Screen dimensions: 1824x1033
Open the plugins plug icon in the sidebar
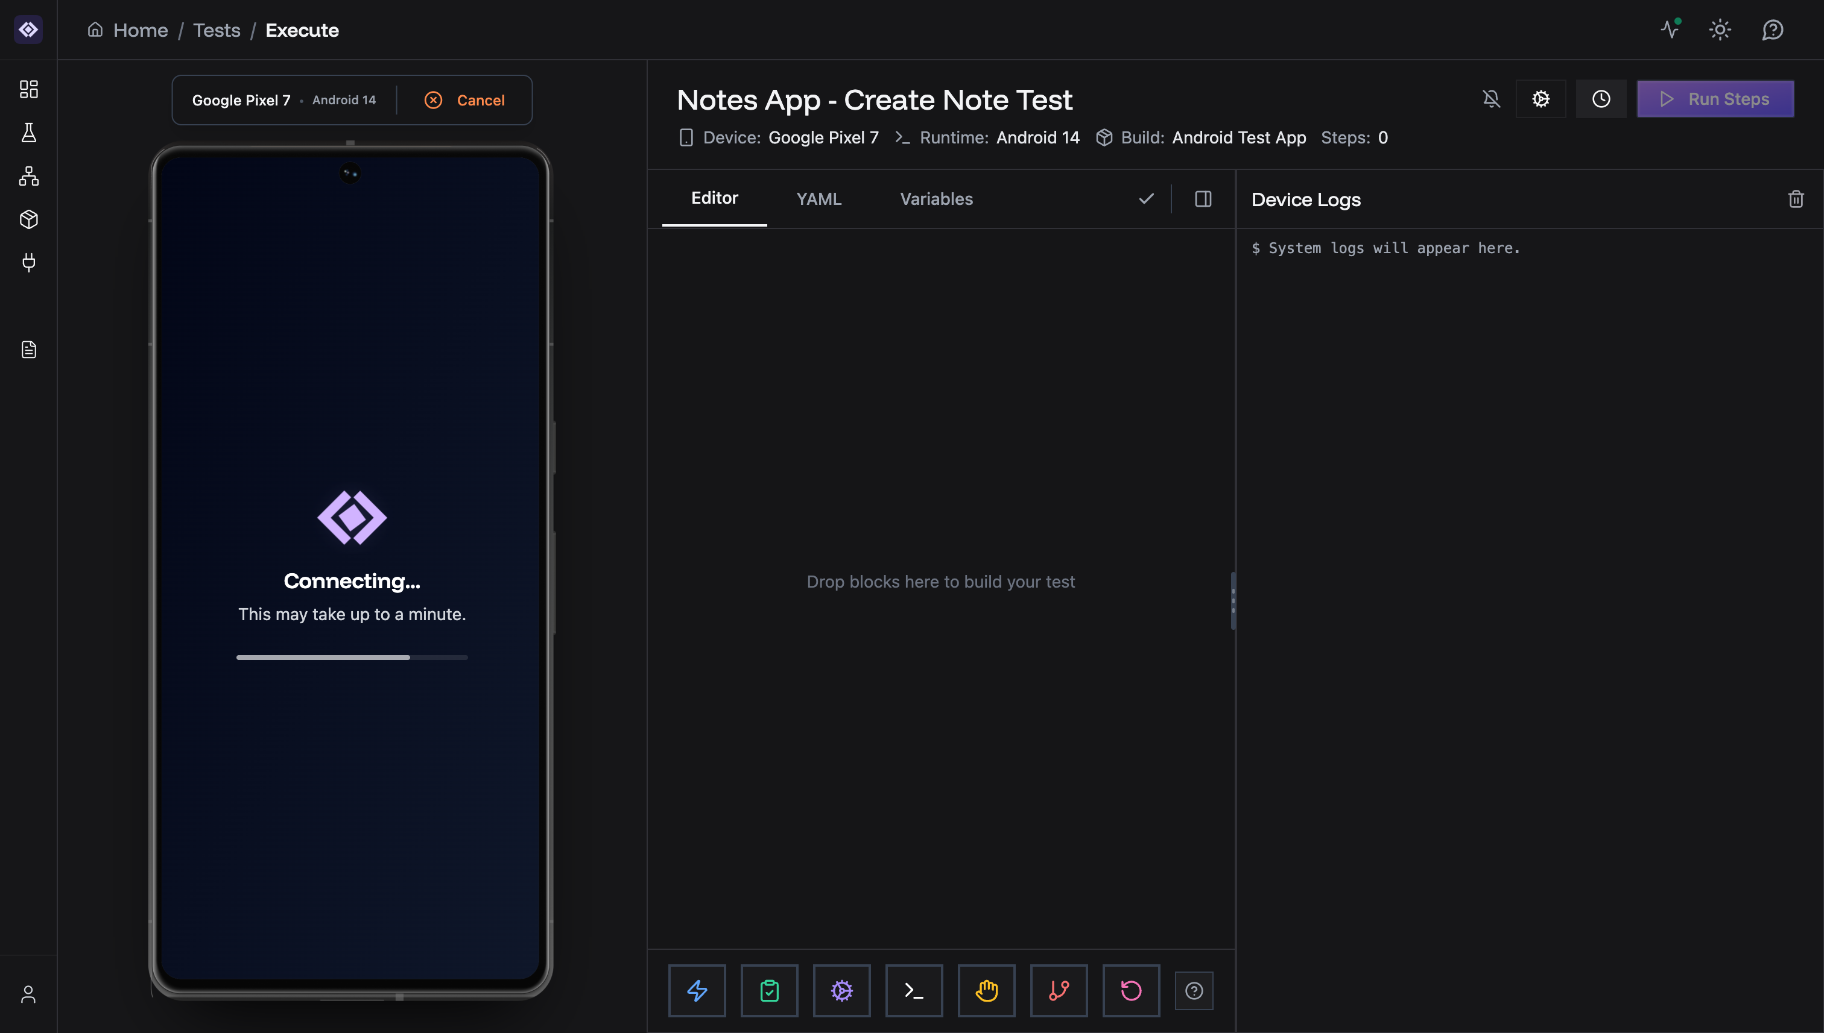(x=28, y=262)
